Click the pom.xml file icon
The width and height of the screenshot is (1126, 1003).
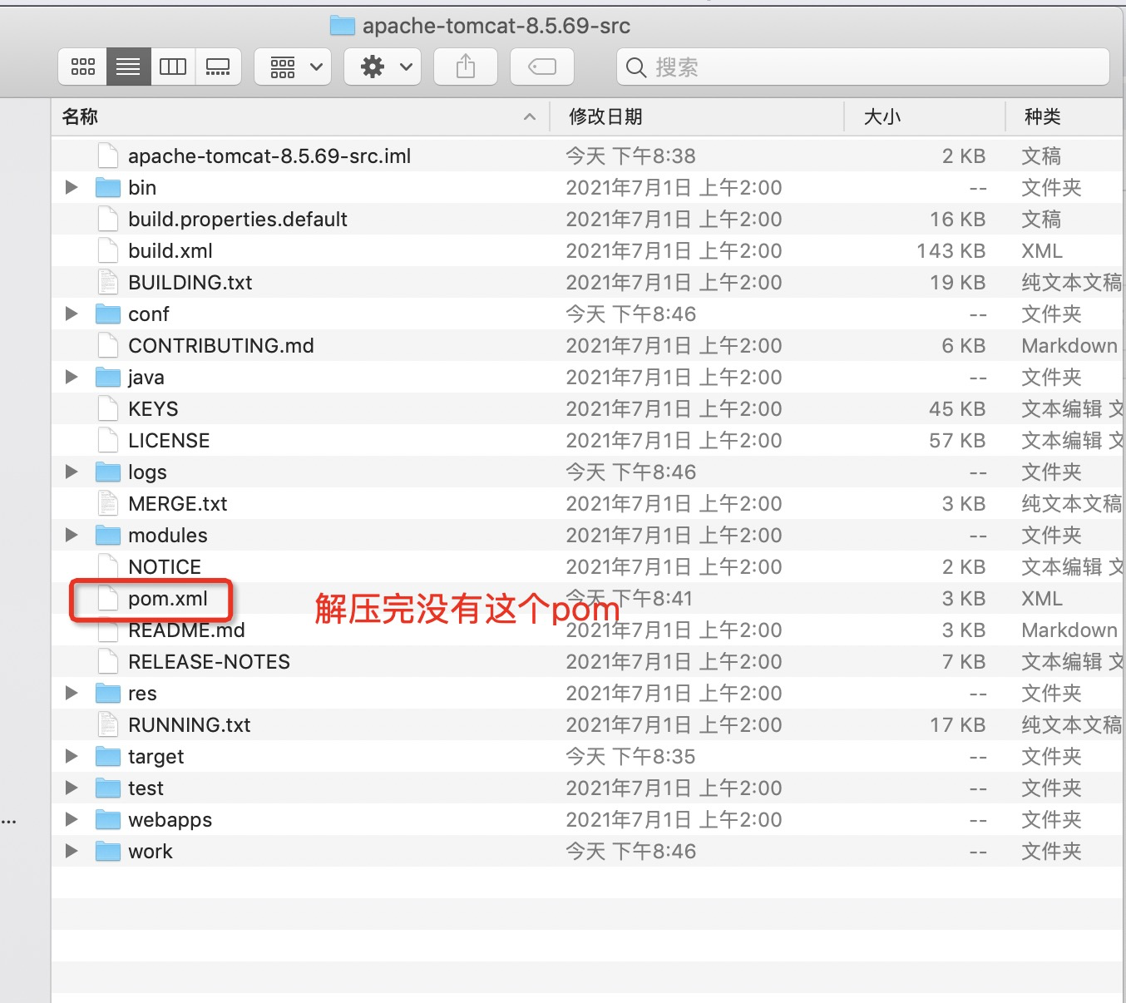click(x=108, y=598)
